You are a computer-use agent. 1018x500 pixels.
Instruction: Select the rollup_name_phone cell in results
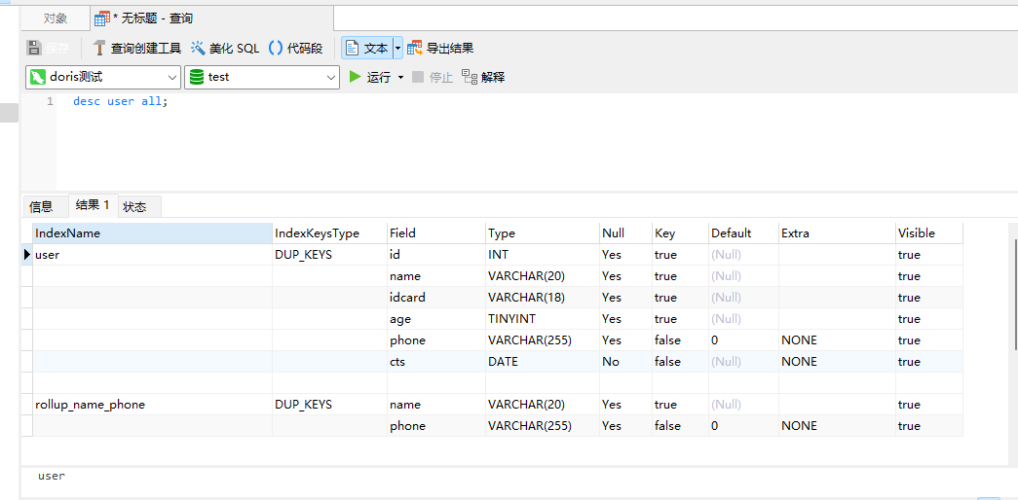tap(90, 405)
